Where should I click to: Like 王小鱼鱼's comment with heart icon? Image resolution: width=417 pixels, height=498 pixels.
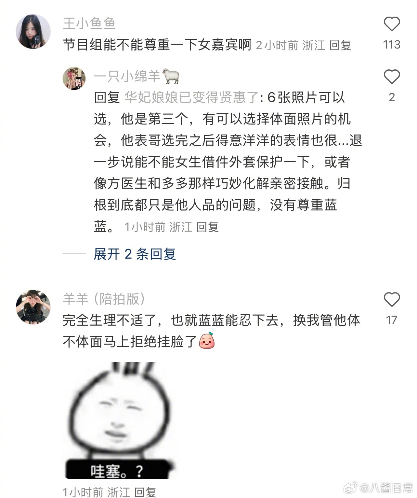click(392, 24)
